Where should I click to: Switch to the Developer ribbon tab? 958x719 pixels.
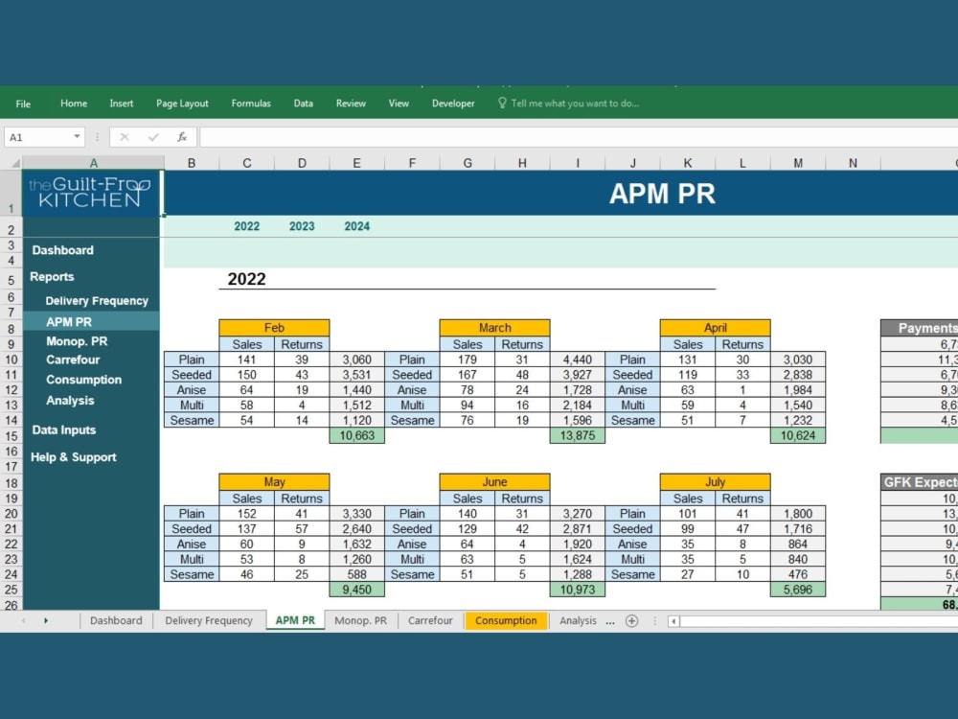click(452, 104)
